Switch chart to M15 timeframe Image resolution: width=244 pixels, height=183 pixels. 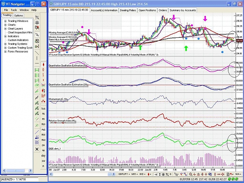pyautogui.click(x=43, y=130)
